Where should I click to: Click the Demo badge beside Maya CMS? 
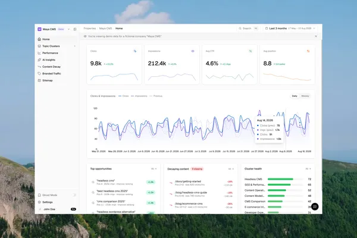click(x=61, y=29)
